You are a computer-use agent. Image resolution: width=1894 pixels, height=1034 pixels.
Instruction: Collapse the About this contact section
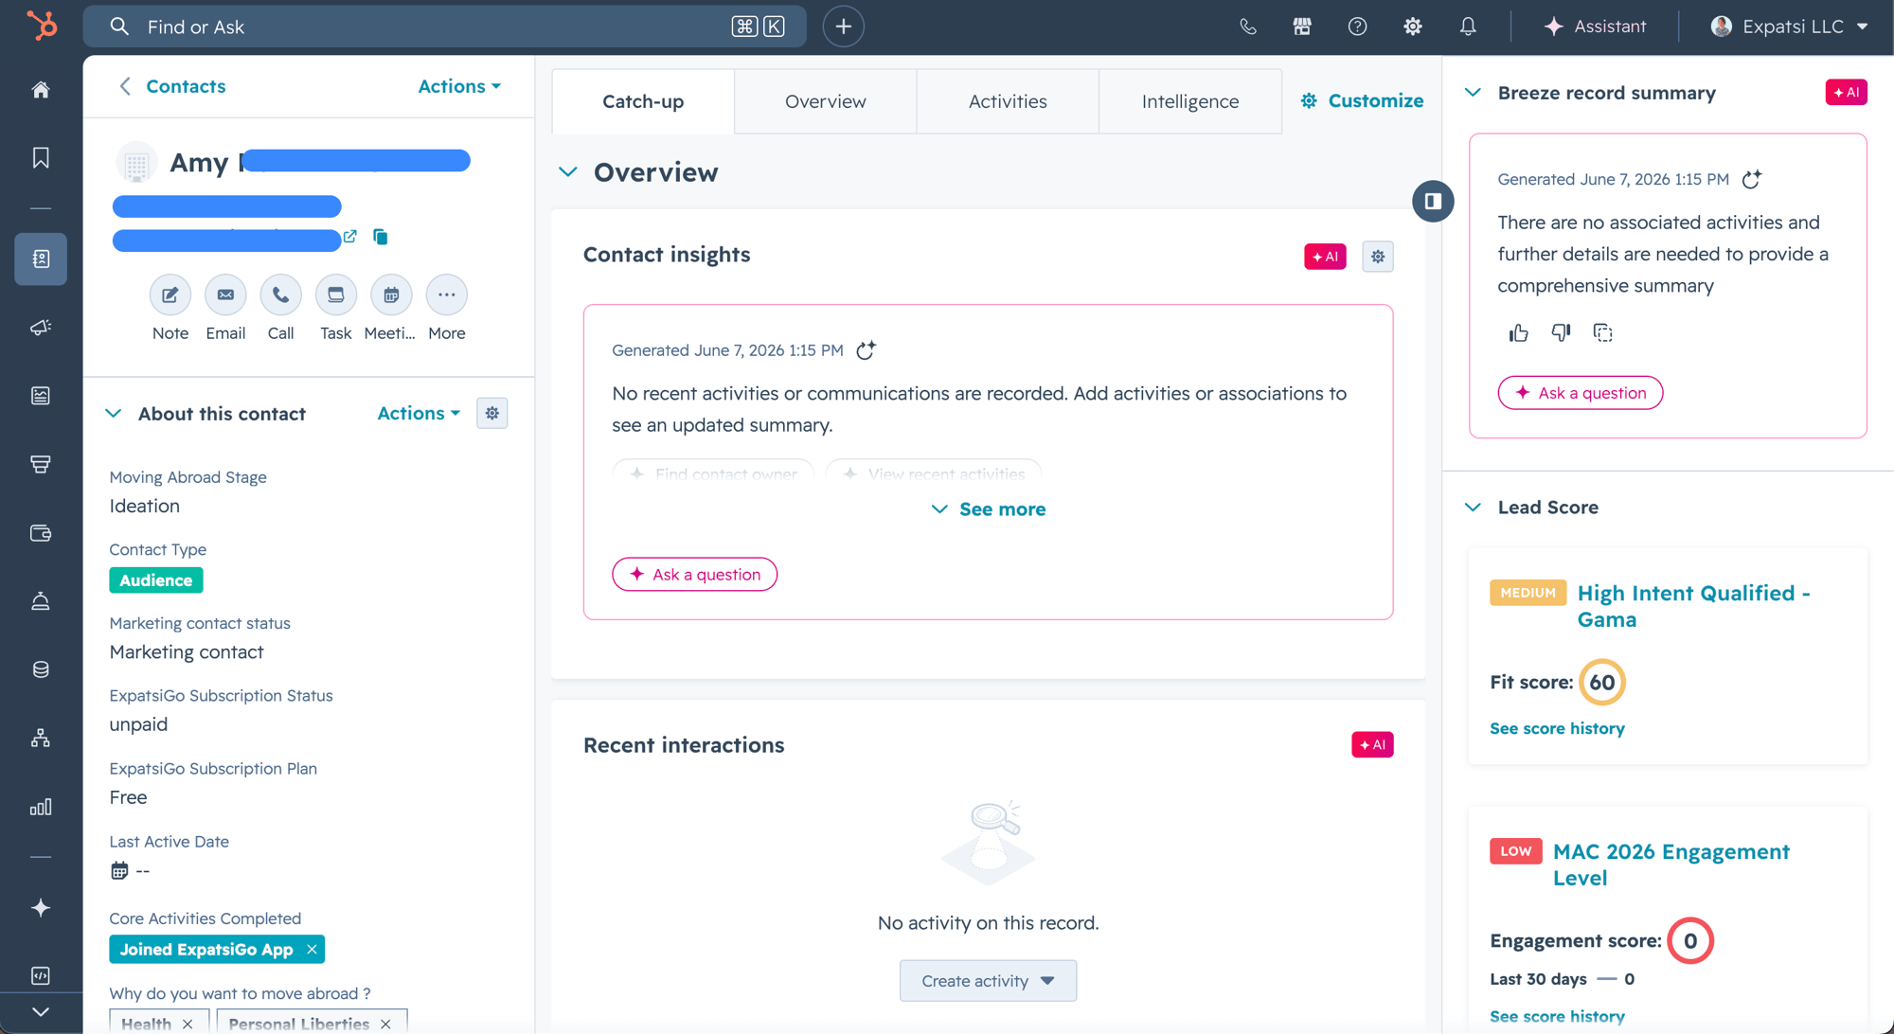114,413
